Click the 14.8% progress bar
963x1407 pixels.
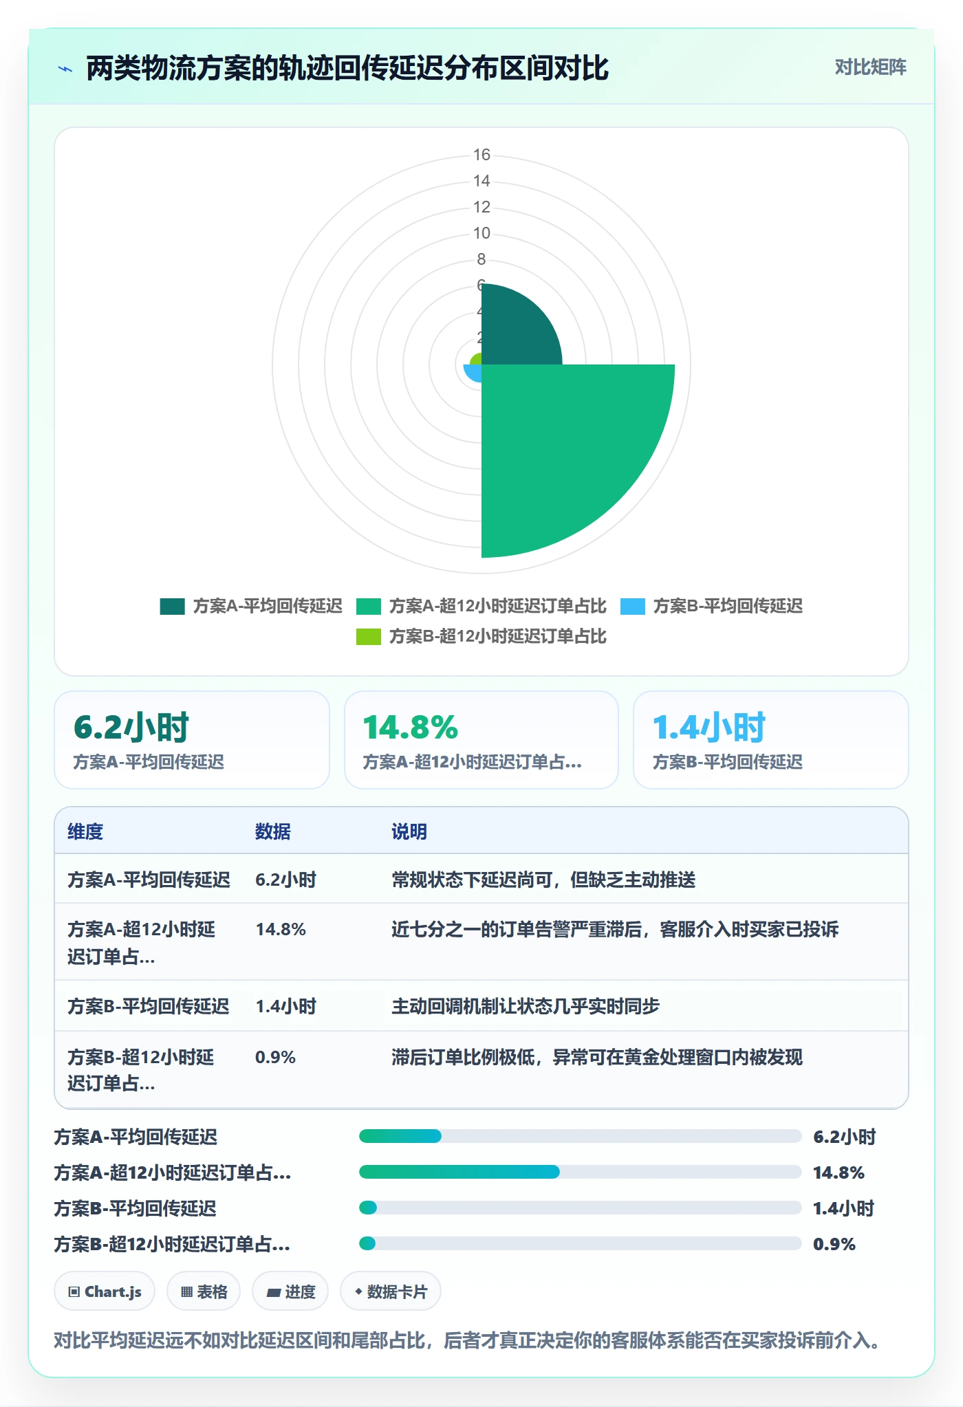[x=581, y=1172]
